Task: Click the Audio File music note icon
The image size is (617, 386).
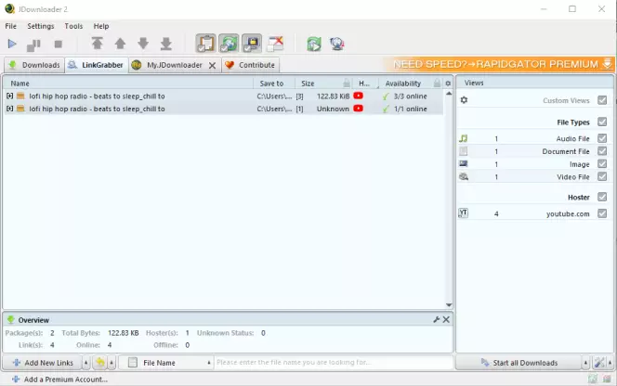Action: (x=464, y=138)
